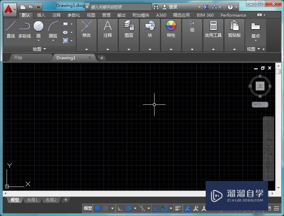Switch to the 参数化 ribbon tab
The image size is (284, 216).
73,15
